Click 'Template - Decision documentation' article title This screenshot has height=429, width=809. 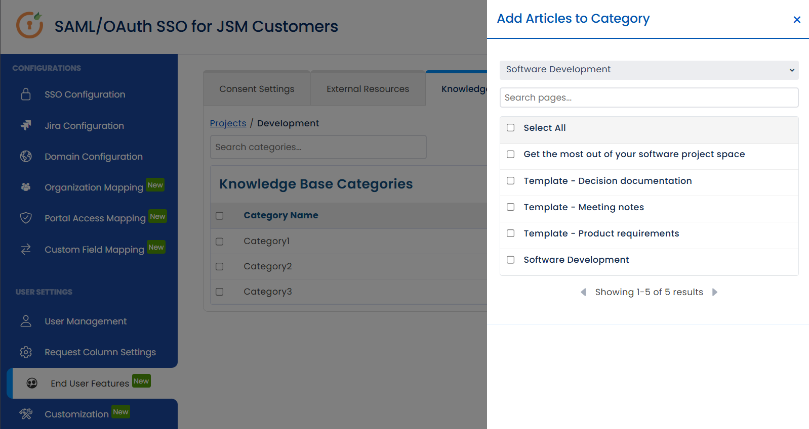[x=608, y=181]
